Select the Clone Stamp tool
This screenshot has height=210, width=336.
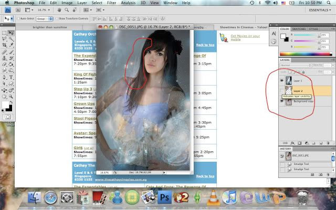[4, 58]
